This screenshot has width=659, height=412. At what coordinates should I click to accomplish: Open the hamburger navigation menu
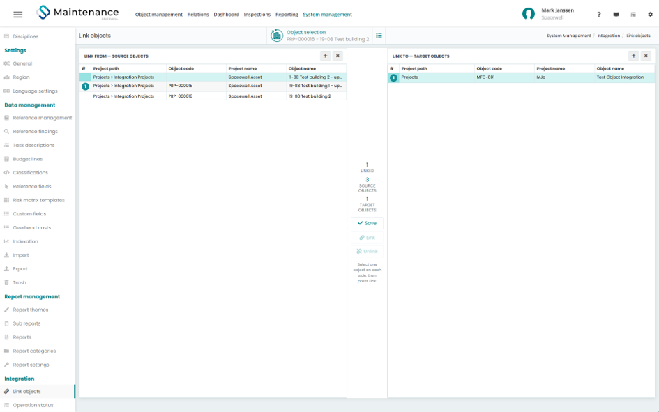tap(17, 14)
